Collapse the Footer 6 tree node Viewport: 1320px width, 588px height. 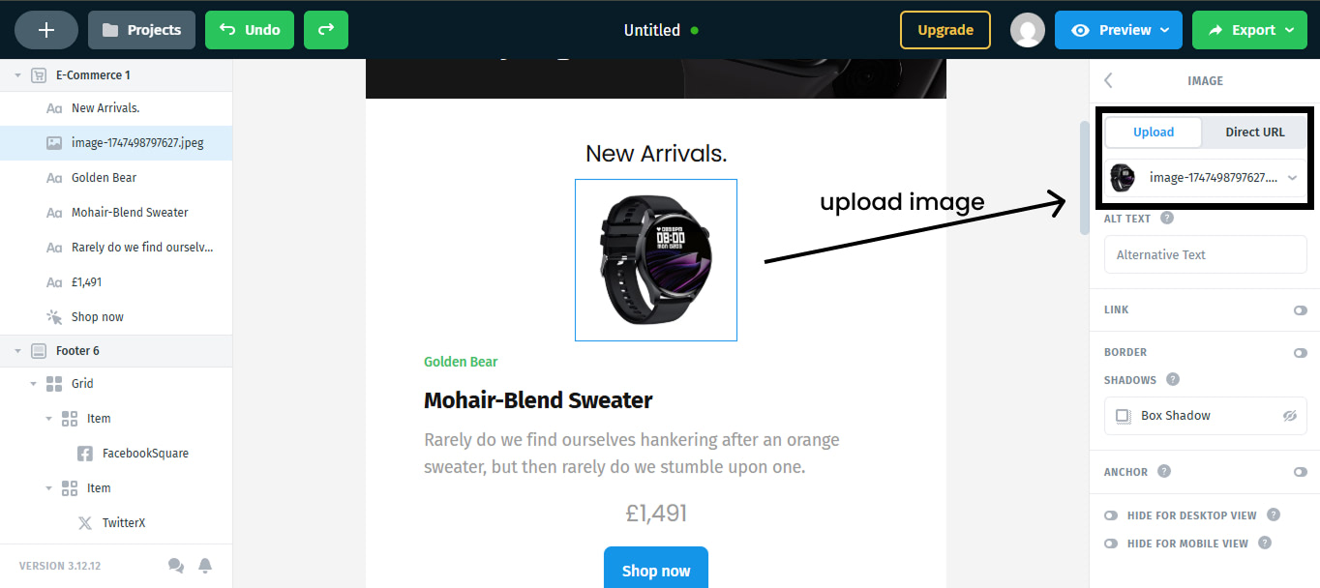[17, 352]
